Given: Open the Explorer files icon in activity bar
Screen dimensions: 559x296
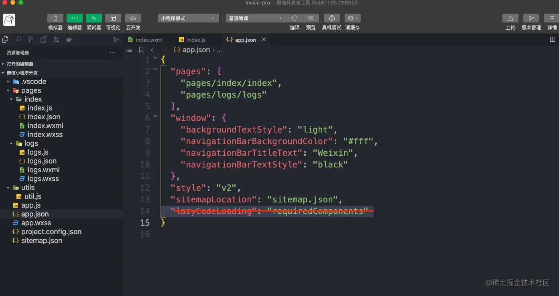Looking at the screenshot, I should (5, 39).
